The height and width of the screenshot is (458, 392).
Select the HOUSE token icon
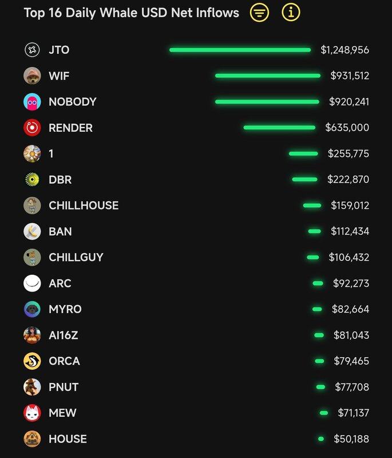(x=32, y=439)
